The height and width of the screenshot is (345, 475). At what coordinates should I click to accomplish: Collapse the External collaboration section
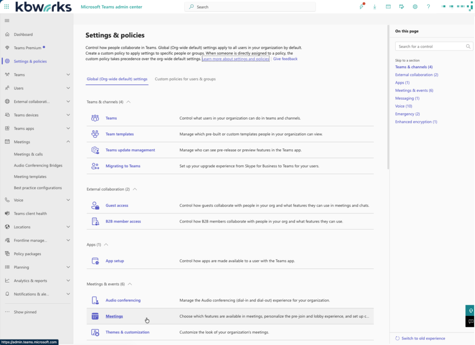point(135,189)
